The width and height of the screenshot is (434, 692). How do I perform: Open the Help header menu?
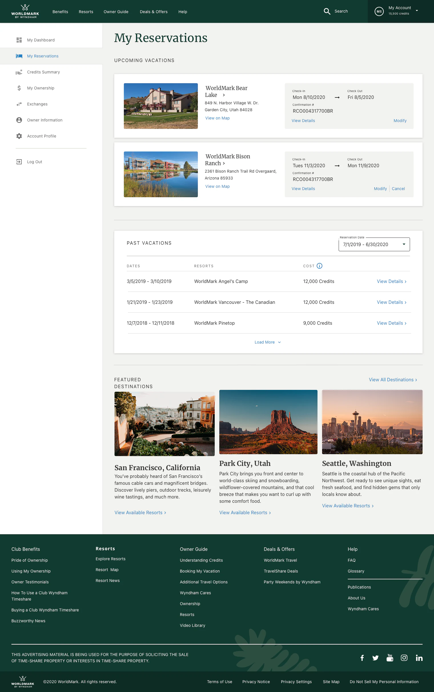182,12
